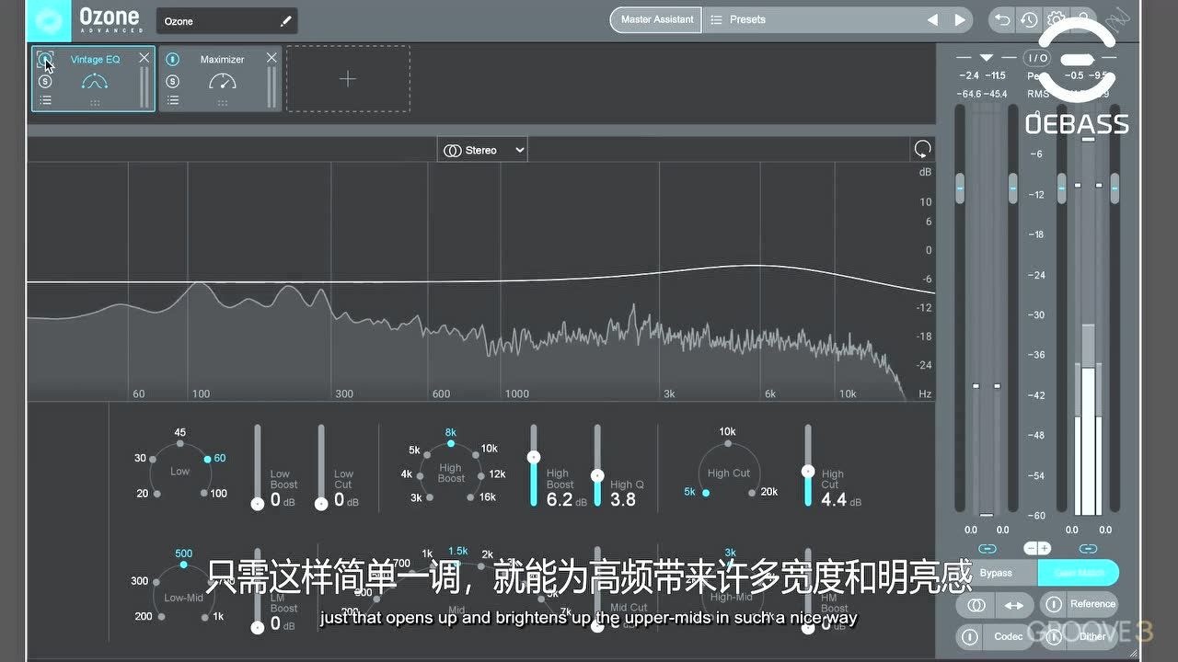Enable the Reference power toggle
1178x662 pixels.
(1055, 604)
